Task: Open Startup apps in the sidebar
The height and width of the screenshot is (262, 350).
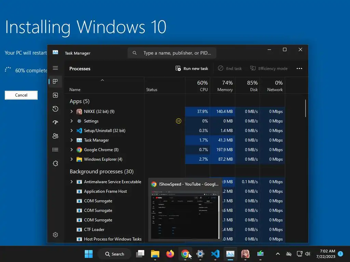Action: pyautogui.click(x=55, y=122)
